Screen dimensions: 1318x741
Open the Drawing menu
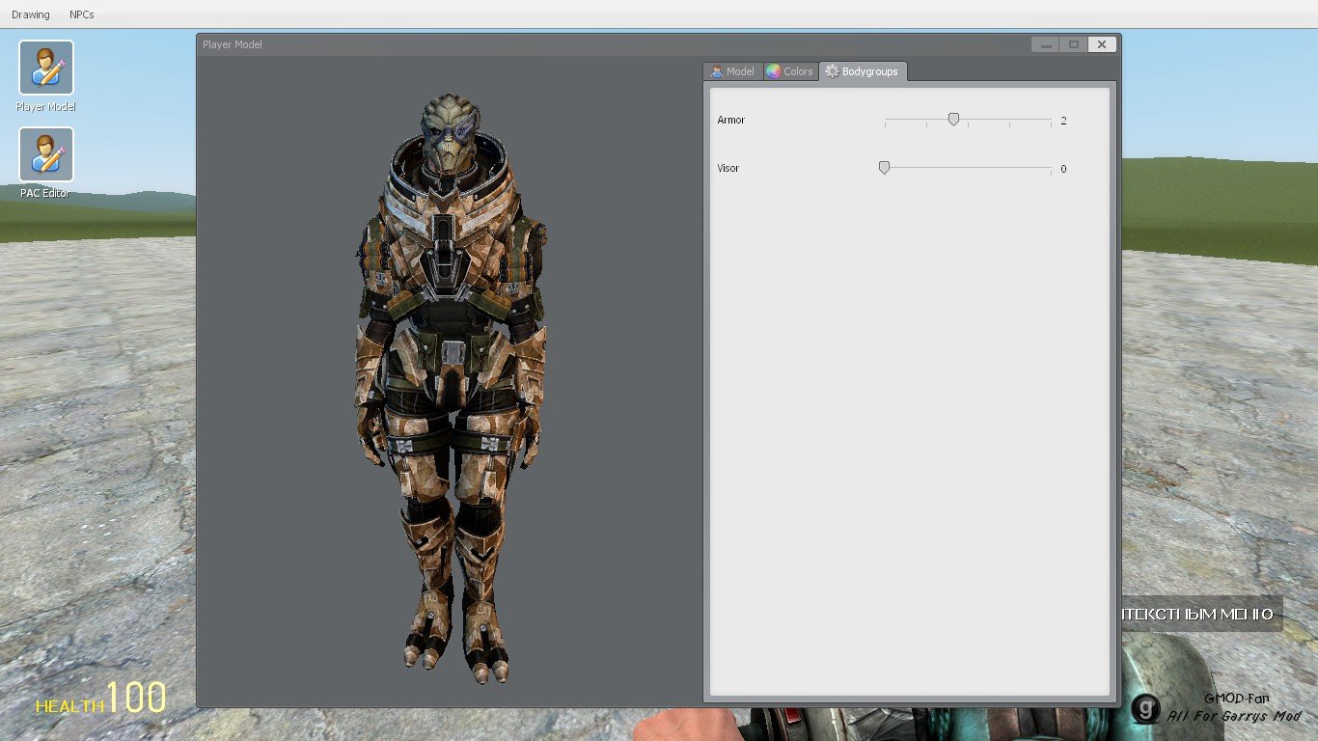click(30, 14)
